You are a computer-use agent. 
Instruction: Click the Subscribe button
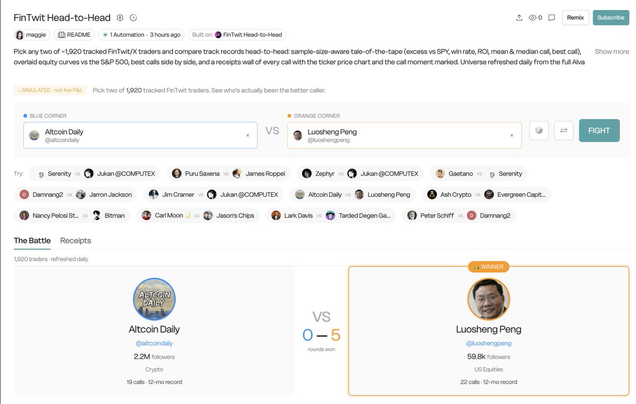point(611,17)
